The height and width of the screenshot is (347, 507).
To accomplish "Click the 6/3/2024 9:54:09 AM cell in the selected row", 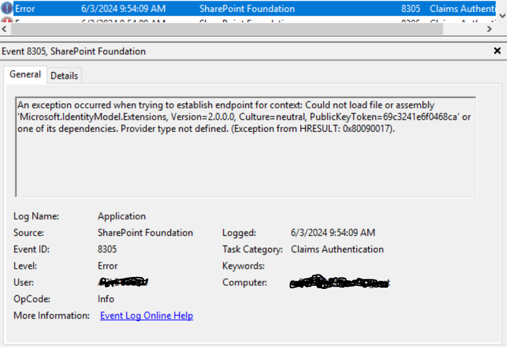I will tap(124, 9).
